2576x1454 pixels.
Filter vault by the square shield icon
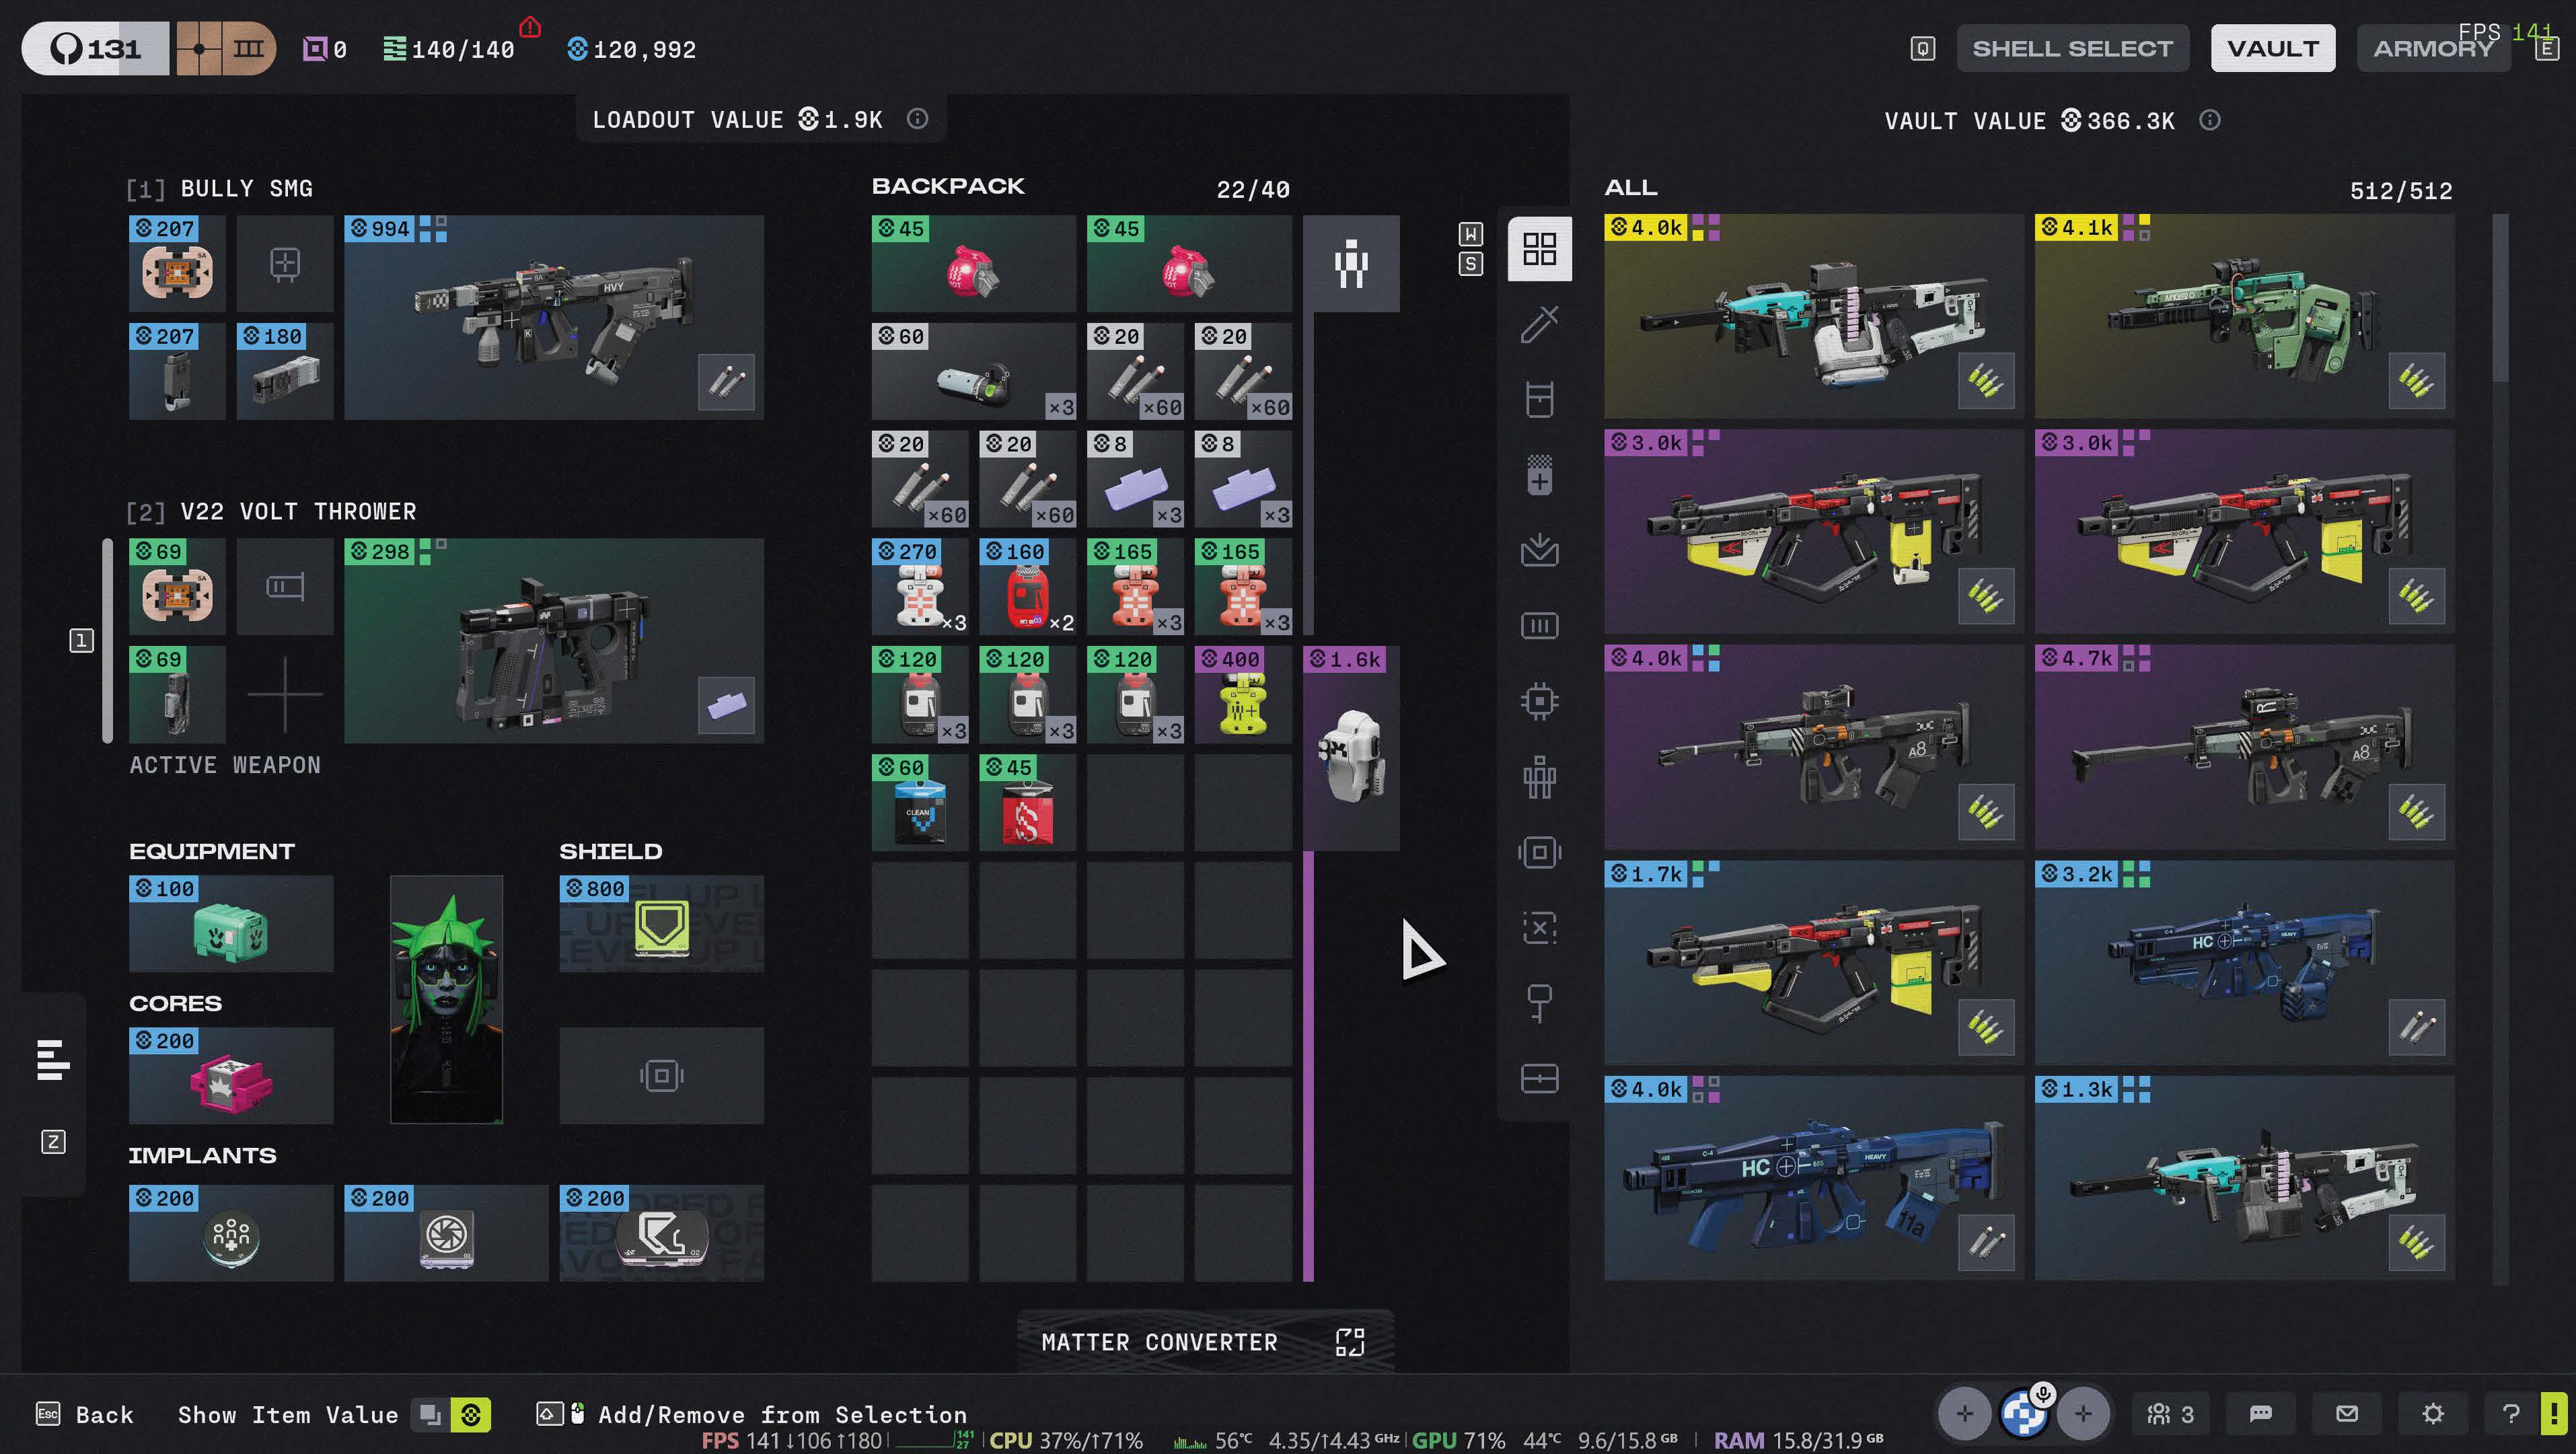(1539, 852)
